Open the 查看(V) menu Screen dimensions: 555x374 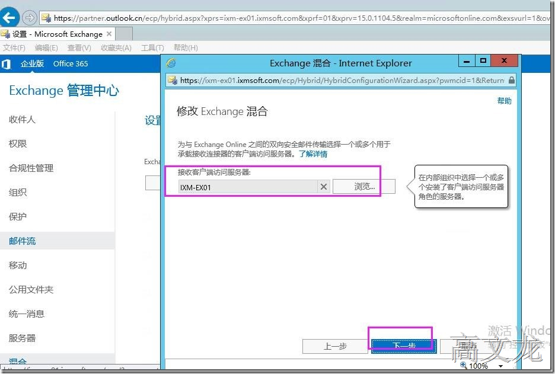coord(79,48)
